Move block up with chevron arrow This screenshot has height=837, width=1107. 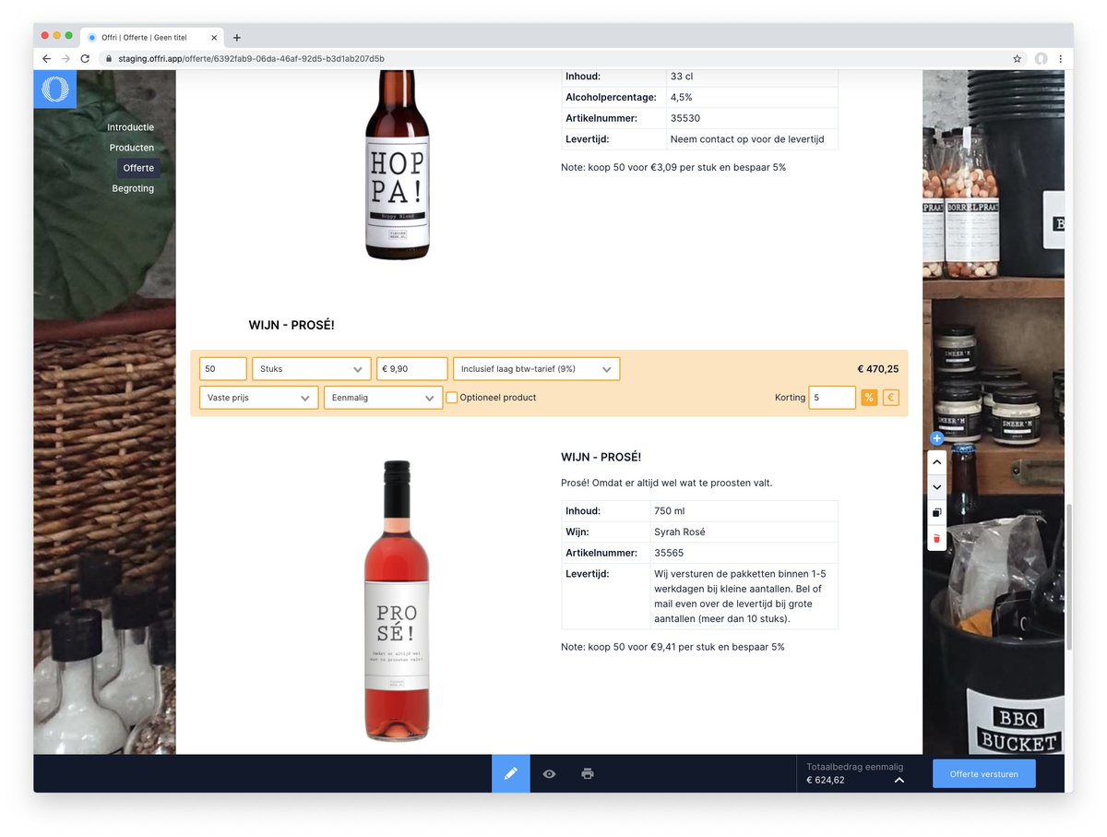[x=936, y=462]
